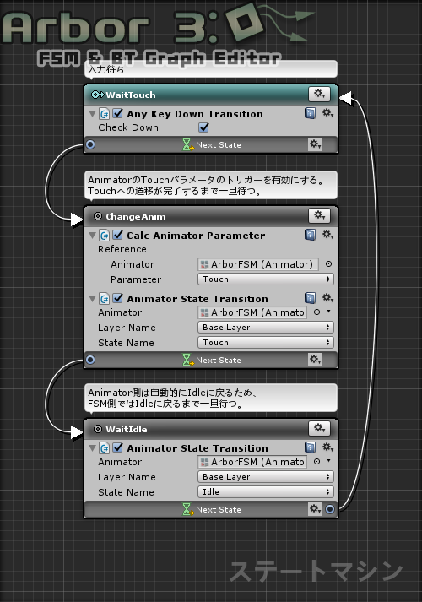Open help for Any Key Down Transition
This screenshot has height=602, width=422.
[x=310, y=113]
